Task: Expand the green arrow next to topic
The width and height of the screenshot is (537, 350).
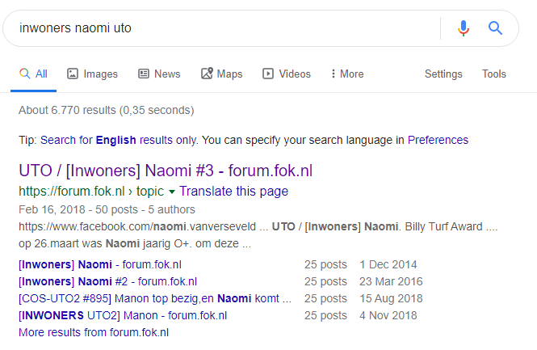Action: click(172, 192)
